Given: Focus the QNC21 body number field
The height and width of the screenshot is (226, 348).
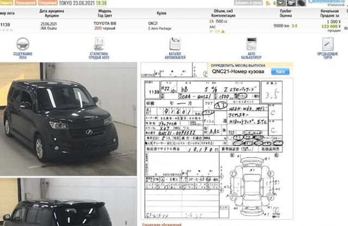Looking at the screenshot, I should 239,72.
